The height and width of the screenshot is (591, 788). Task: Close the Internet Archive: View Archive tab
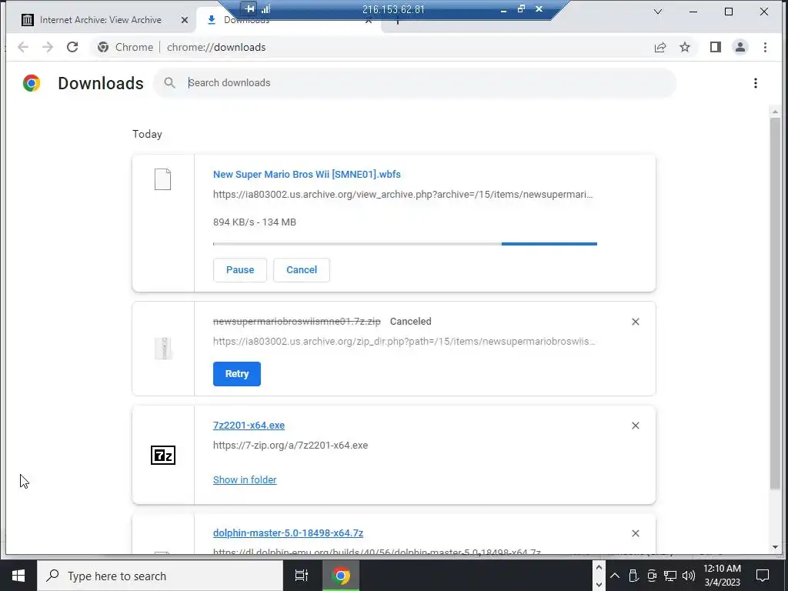[185, 19]
